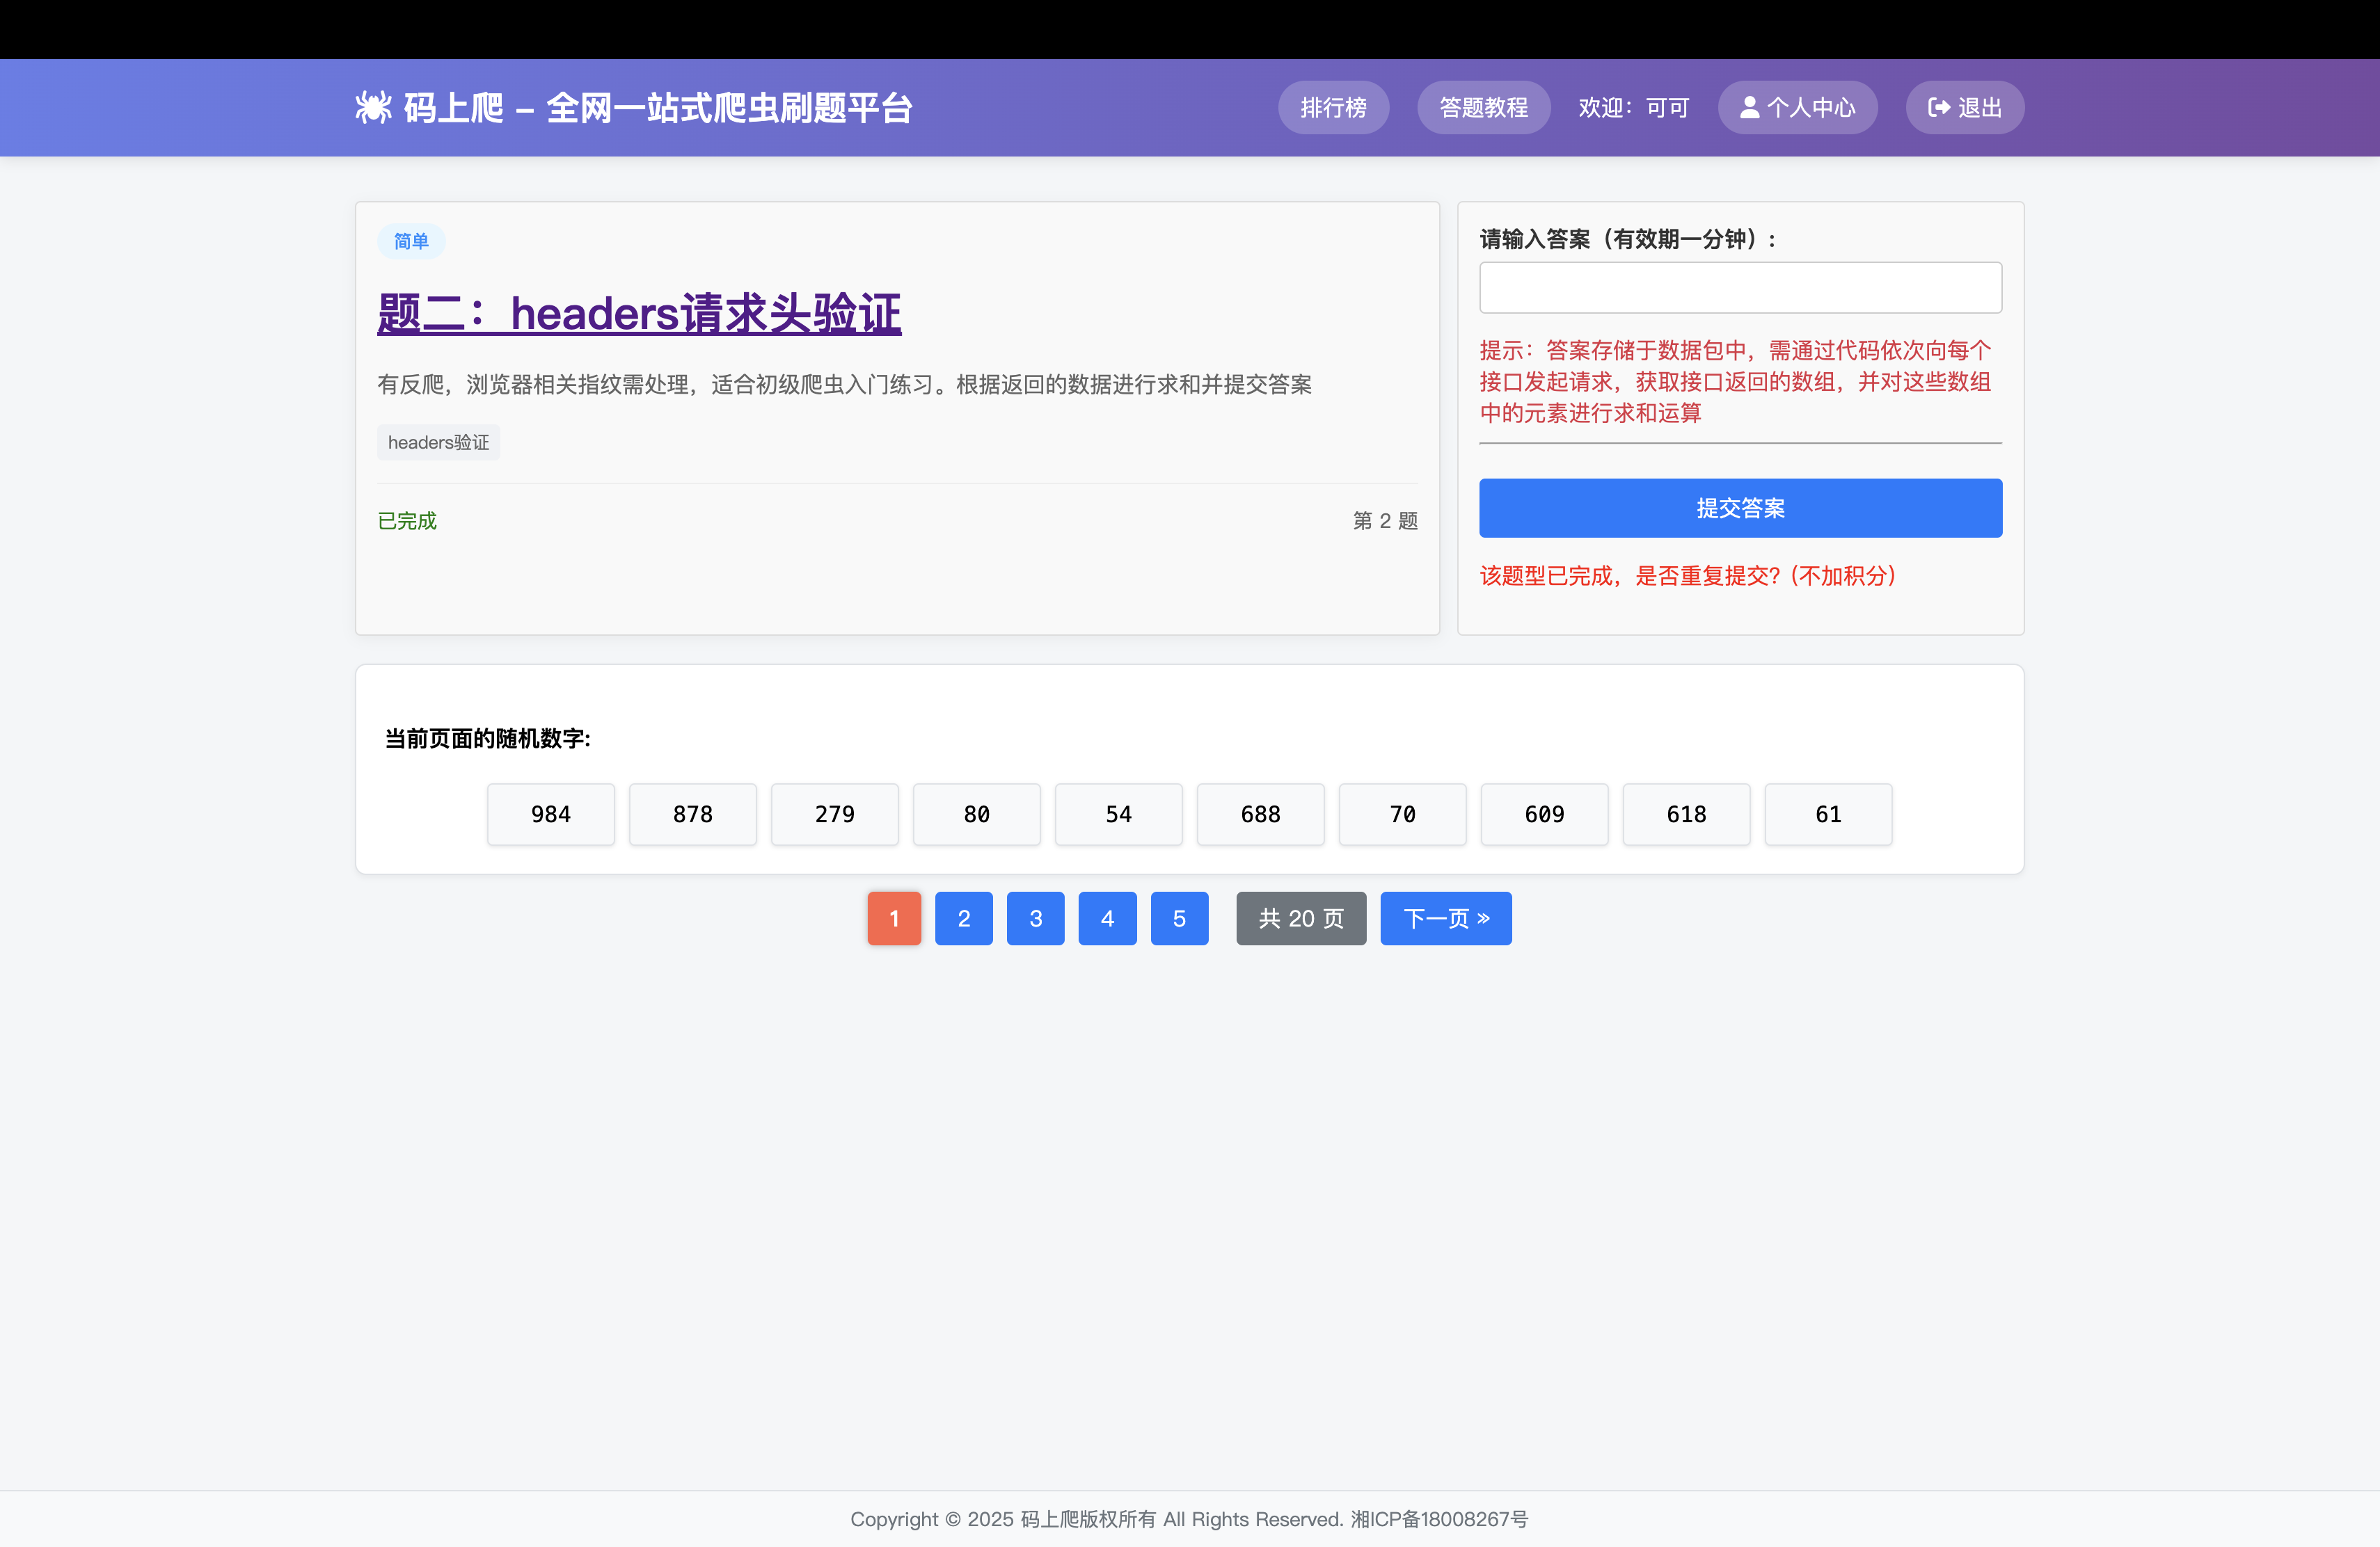The height and width of the screenshot is (1547, 2380).
Task: Click the random number box 984
Action: coord(550,815)
